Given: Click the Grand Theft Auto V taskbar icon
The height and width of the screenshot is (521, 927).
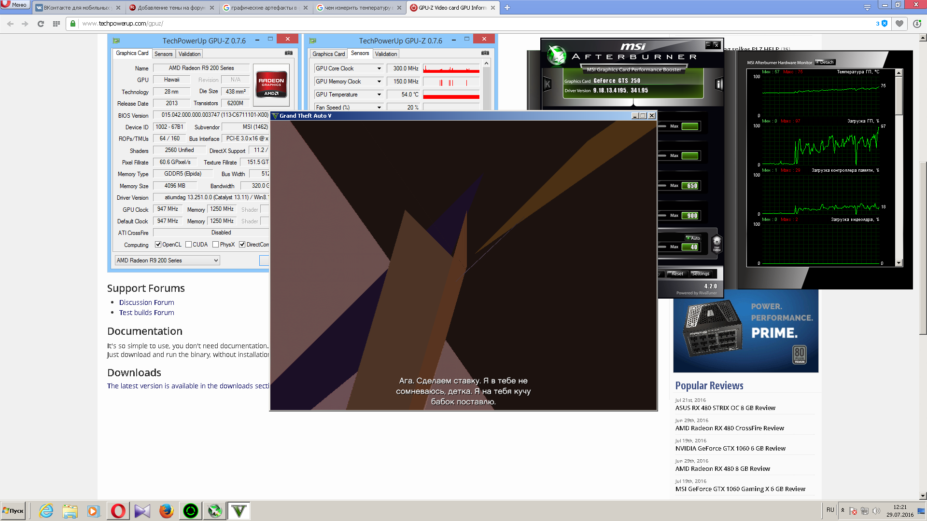Looking at the screenshot, I should point(239,510).
